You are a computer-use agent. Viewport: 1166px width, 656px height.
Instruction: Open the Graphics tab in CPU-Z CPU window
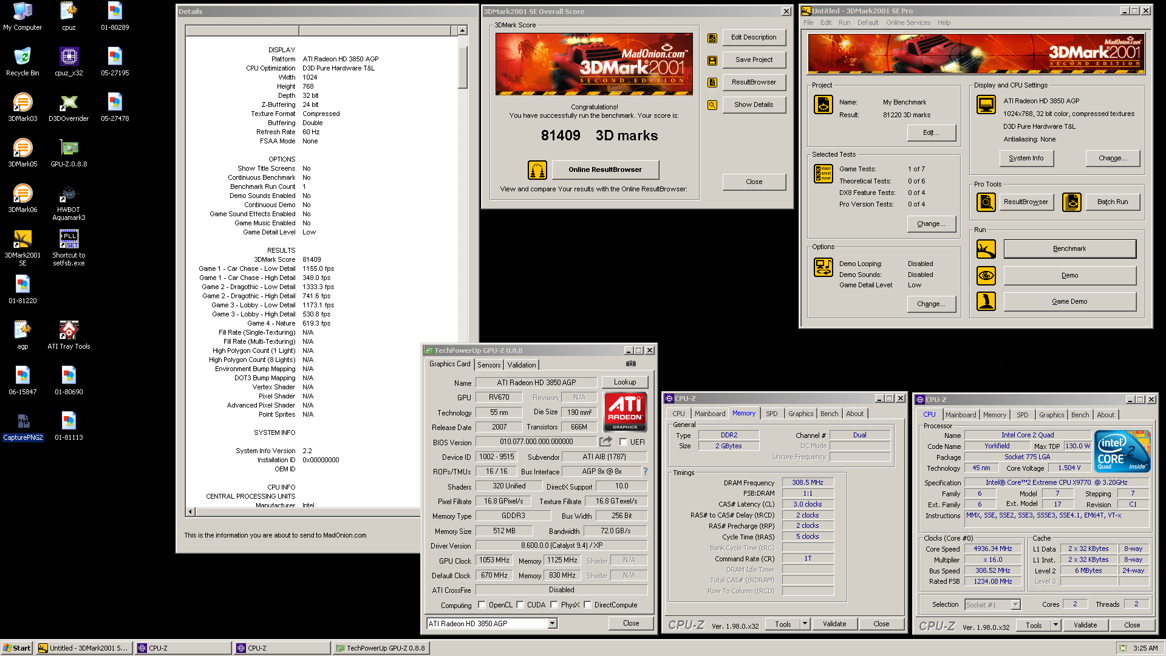point(1051,415)
